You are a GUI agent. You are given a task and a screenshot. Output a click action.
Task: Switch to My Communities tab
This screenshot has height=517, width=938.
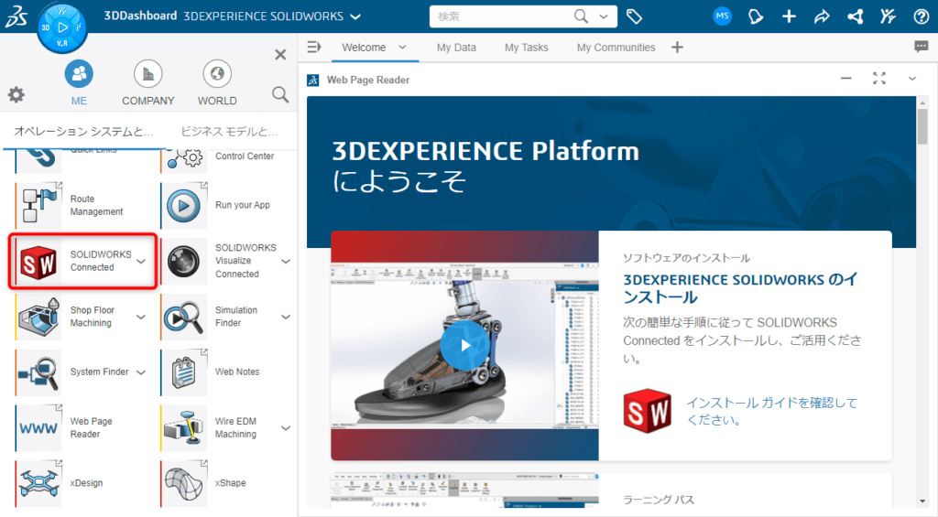[616, 48]
